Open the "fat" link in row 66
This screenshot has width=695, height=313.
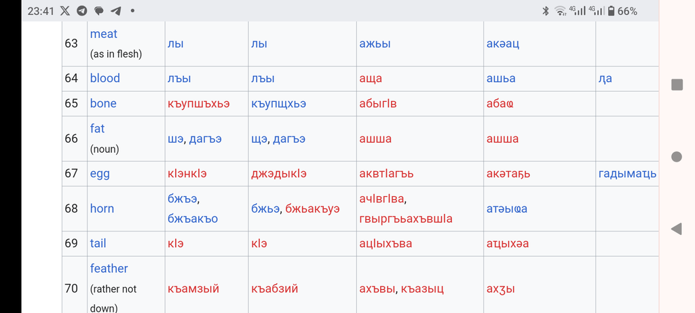tap(98, 128)
